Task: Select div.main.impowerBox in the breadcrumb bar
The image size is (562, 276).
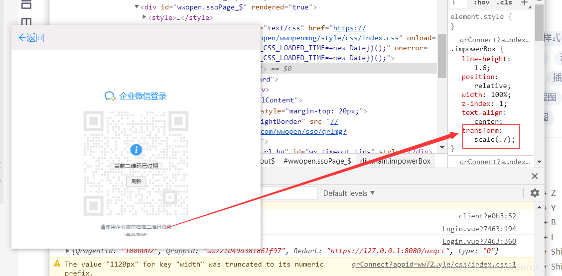Action: pyautogui.click(x=395, y=161)
